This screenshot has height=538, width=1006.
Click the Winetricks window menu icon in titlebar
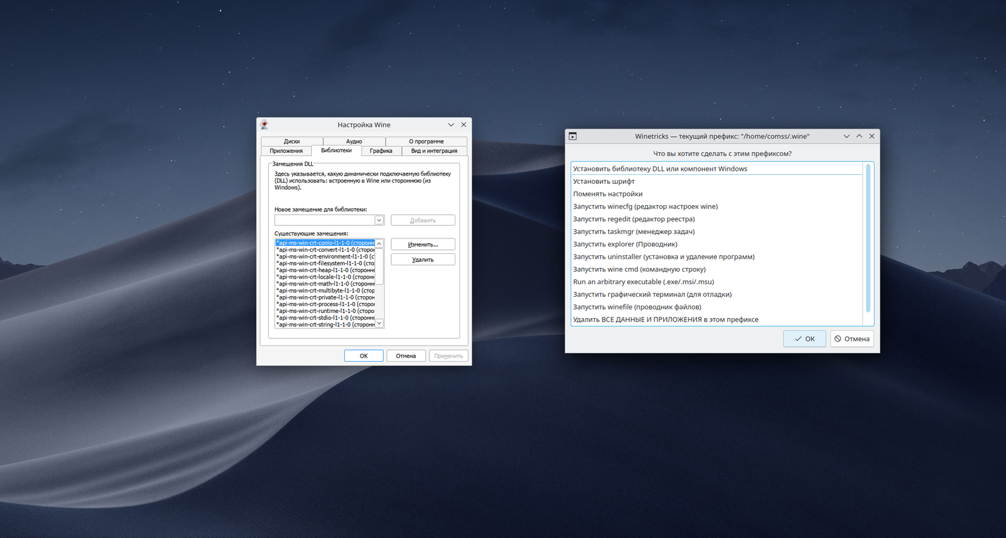coord(573,136)
